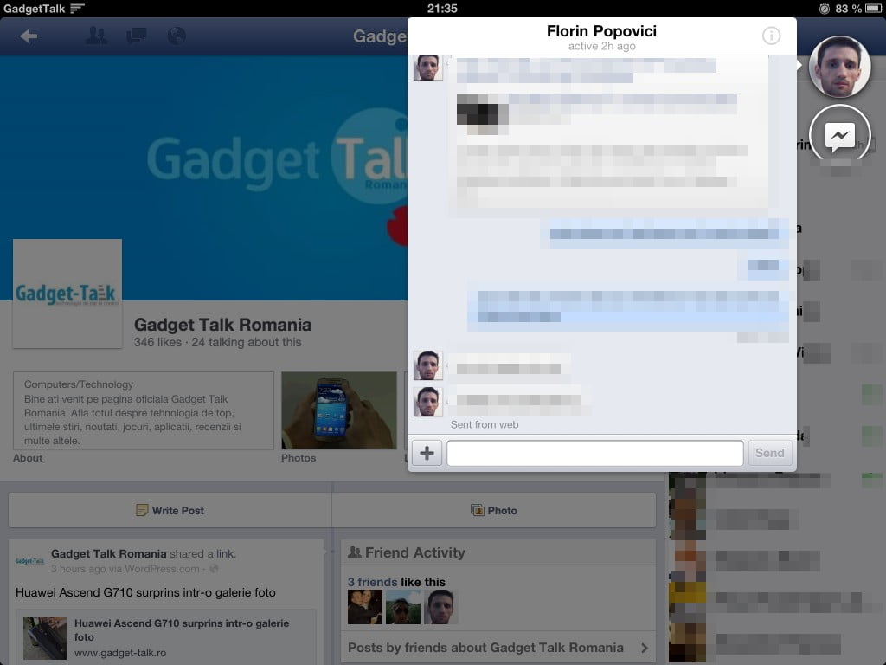Tap the 346 likes count text
The height and width of the screenshot is (665, 886).
click(157, 342)
